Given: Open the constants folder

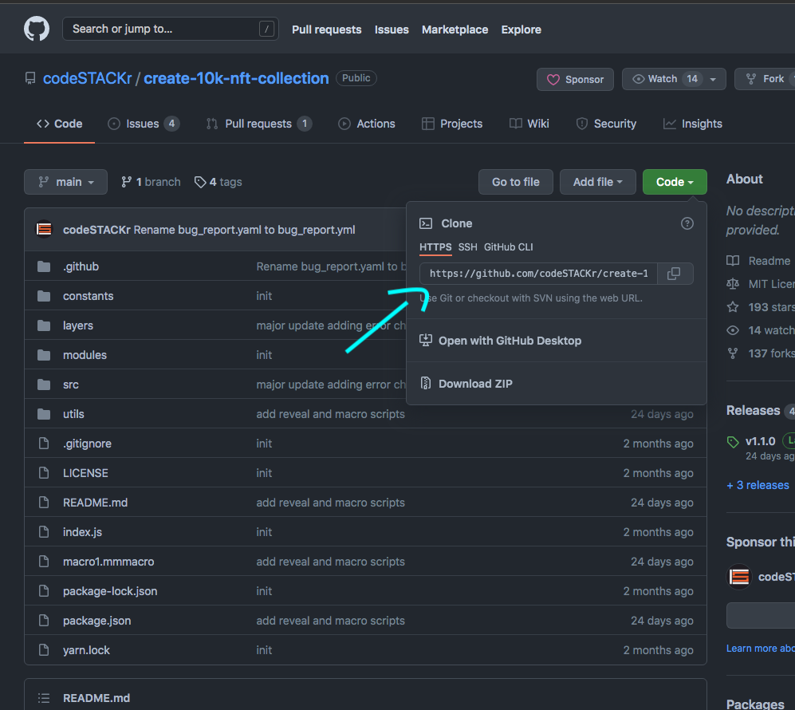Looking at the screenshot, I should tap(89, 296).
